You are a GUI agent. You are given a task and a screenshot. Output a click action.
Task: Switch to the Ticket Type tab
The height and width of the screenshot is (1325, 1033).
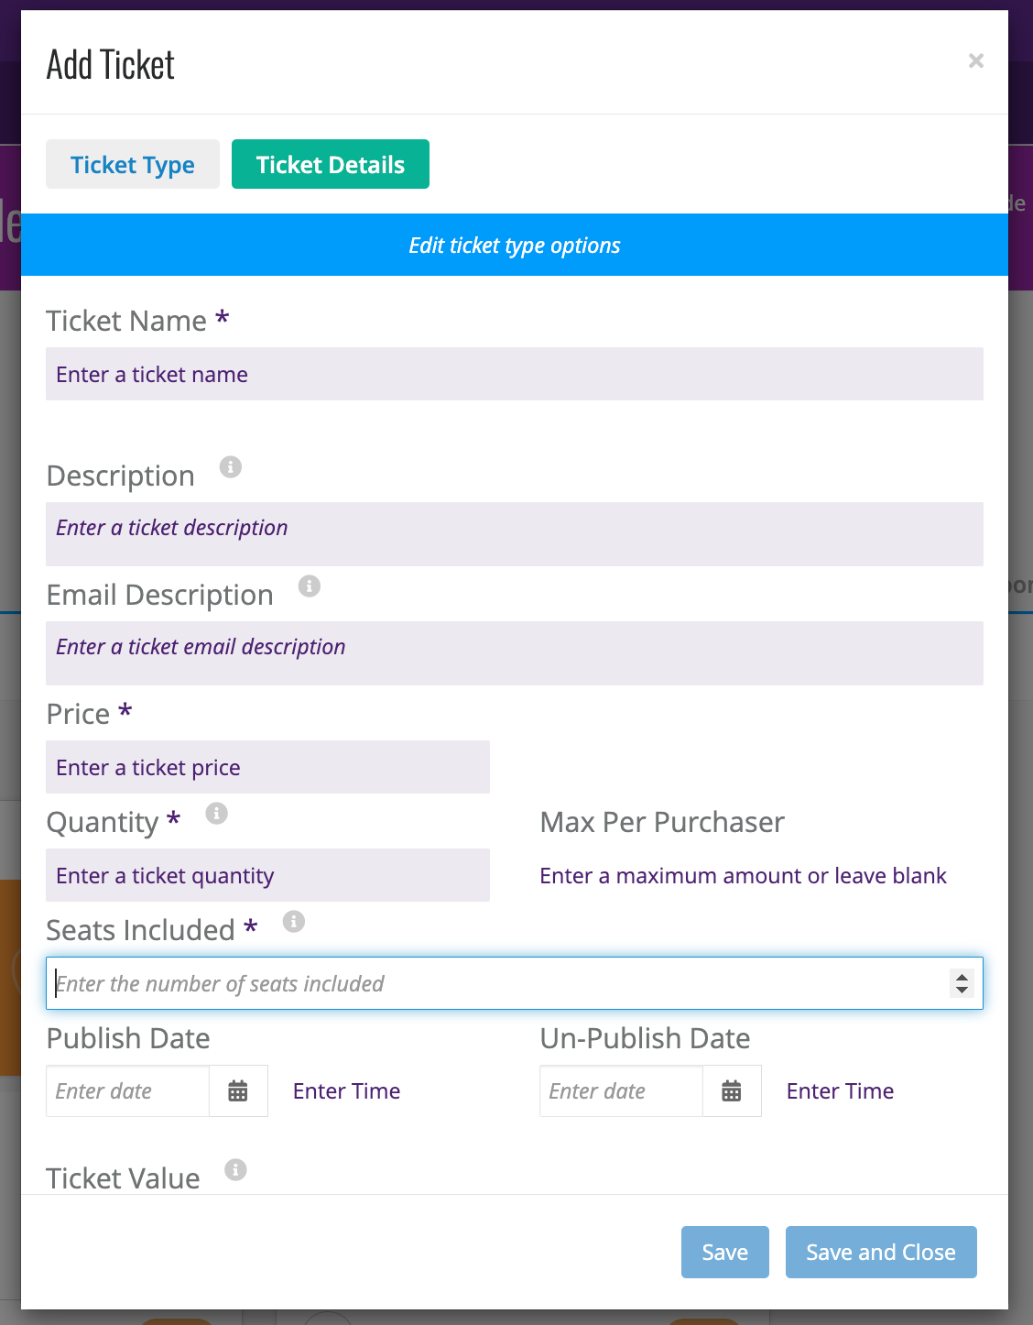tap(133, 164)
